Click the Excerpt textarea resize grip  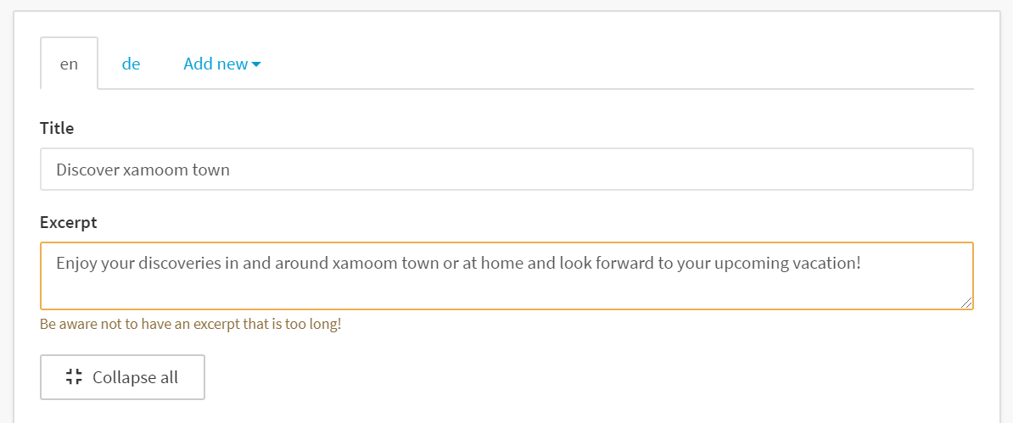point(965,303)
